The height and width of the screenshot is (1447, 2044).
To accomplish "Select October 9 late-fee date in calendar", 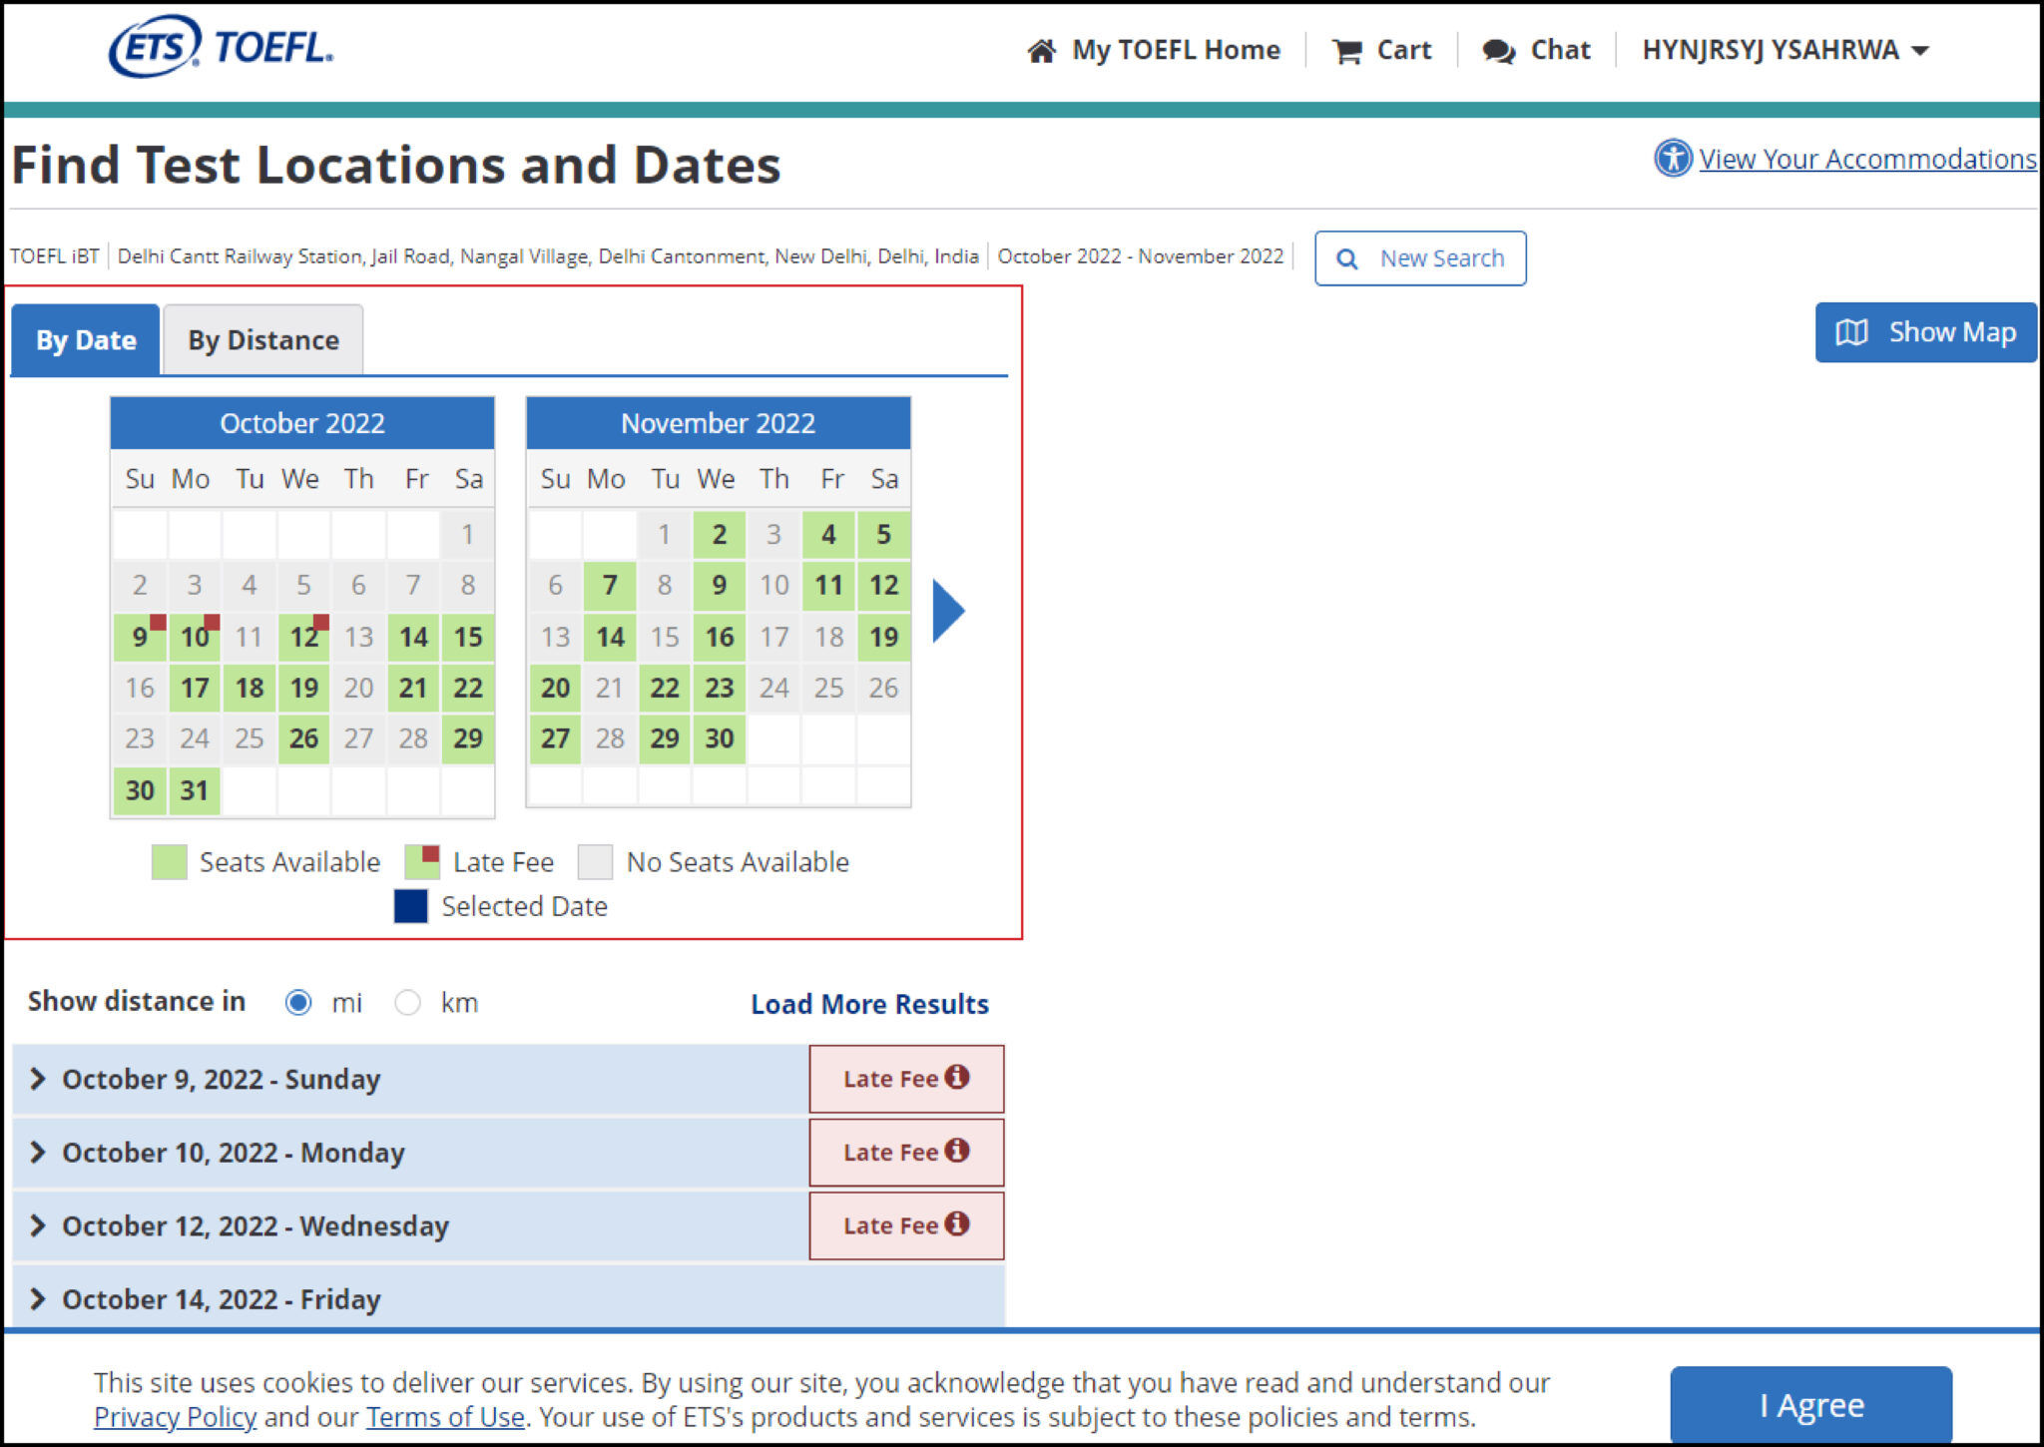I will 140,637.
